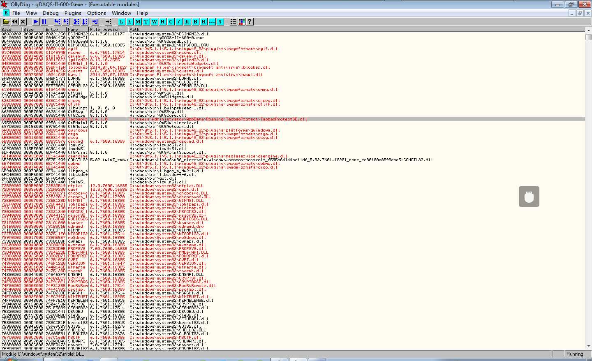The width and height of the screenshot is (592, 361).
Task: Select the Qt5OpenGL.dll module row
Action: point(292,42)
